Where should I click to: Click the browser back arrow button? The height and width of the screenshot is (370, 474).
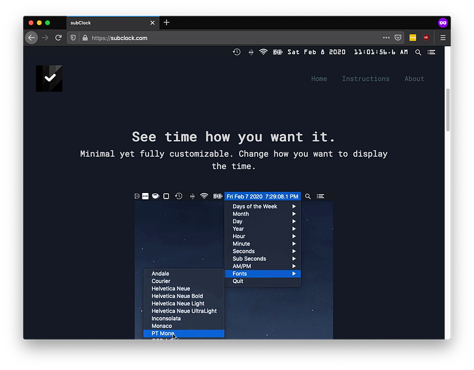pyautogui.click(x=31, y=38)
